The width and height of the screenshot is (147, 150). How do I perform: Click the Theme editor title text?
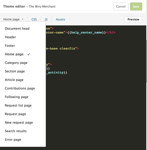point(14,6)
